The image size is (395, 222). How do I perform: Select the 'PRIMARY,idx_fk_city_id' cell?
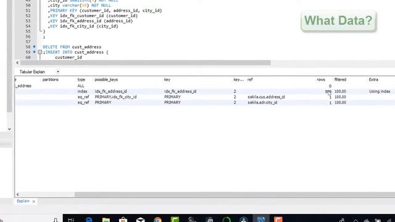tap(115, 97)
